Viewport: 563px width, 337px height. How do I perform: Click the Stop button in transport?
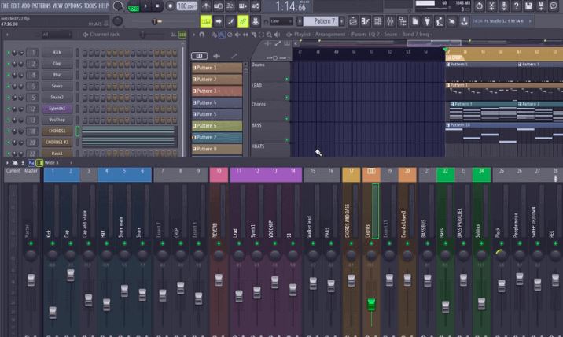click(x=157, y=6)
